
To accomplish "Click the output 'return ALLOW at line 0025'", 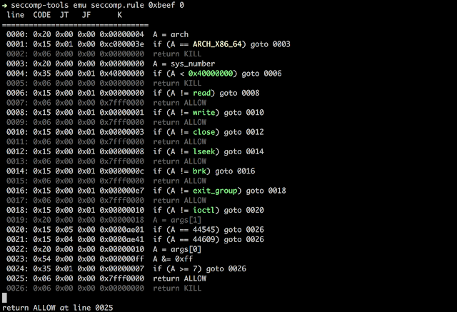I will (x=57, y=308).
